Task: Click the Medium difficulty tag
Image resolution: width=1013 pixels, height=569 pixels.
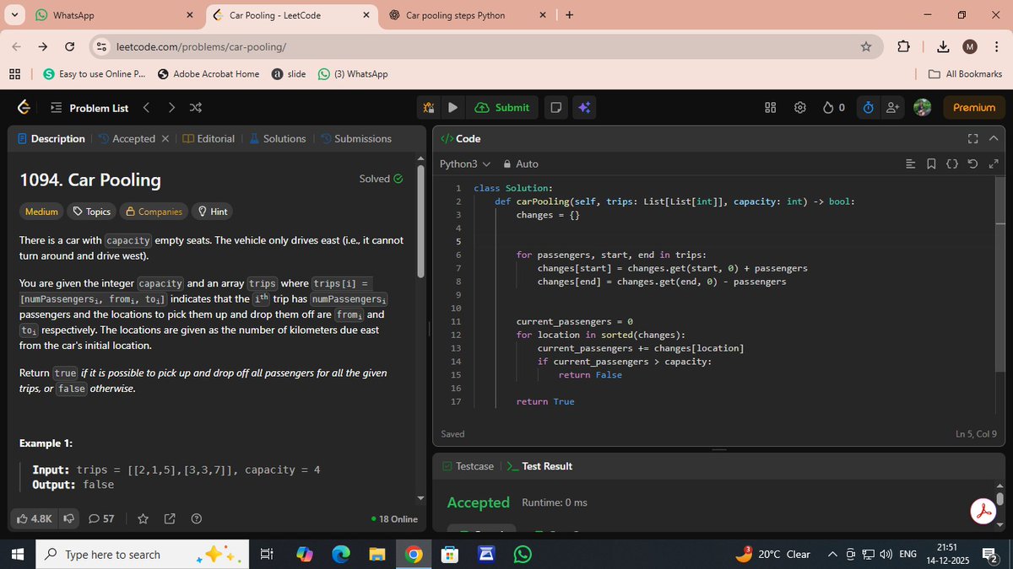Action: 41,212
